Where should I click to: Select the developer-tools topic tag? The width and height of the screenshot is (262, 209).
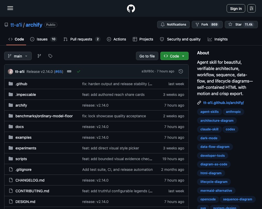[212, 155]
